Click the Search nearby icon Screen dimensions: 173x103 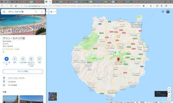(x=23, y=59)
